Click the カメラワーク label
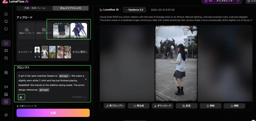 click(x=25, y=52)
